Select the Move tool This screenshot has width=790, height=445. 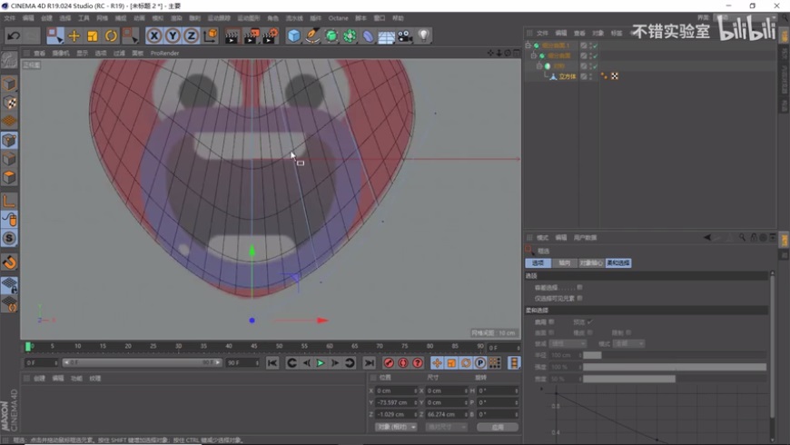(x=74, y=35)
